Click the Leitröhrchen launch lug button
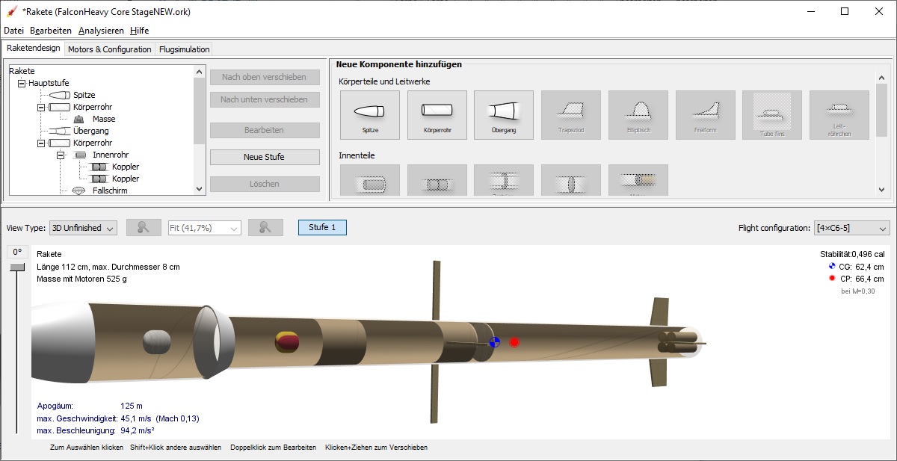This screenshot has height=461, width=897. click(839, 115)
